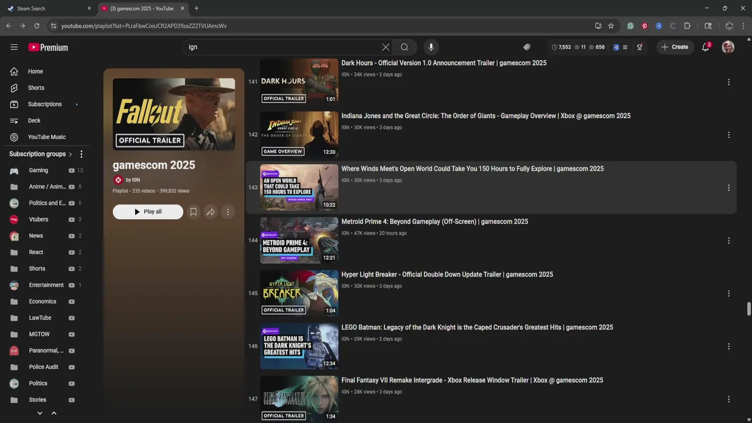Click the Create button
Image resolution: width=752 pixels, height=423 pixels.
tap(674, 47)
